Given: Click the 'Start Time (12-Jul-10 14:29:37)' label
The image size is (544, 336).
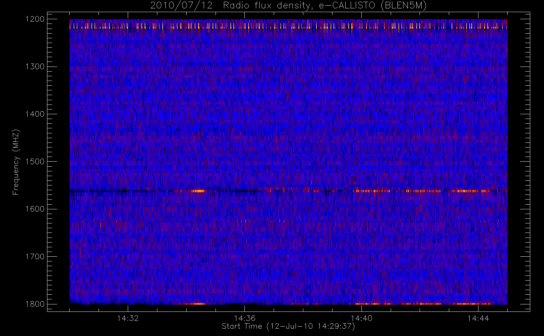Looking at the screenshot, I should tap(288, 326).
